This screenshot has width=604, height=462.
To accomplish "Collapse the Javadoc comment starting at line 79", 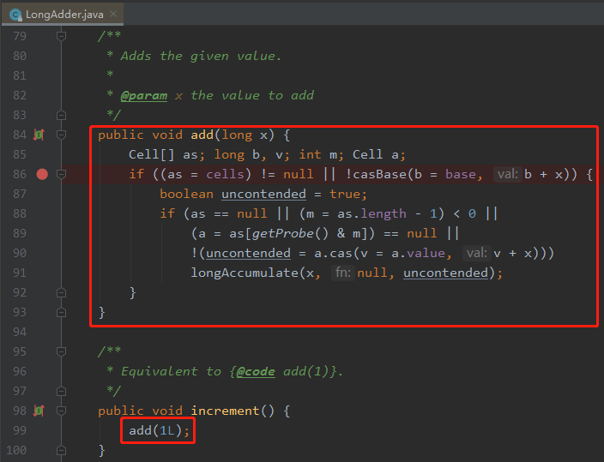I will point(61,36).
